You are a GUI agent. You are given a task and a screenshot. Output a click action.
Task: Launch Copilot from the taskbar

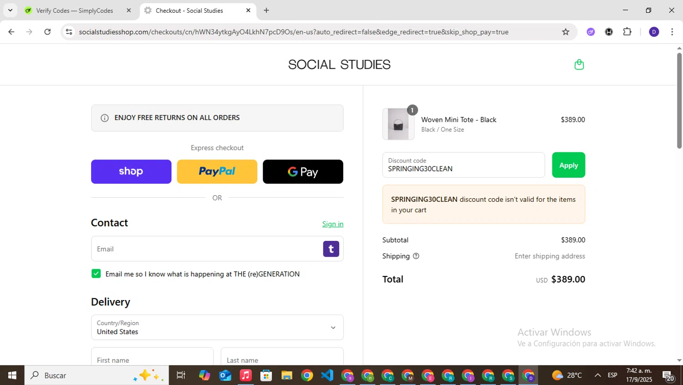(x=204, y=375)
